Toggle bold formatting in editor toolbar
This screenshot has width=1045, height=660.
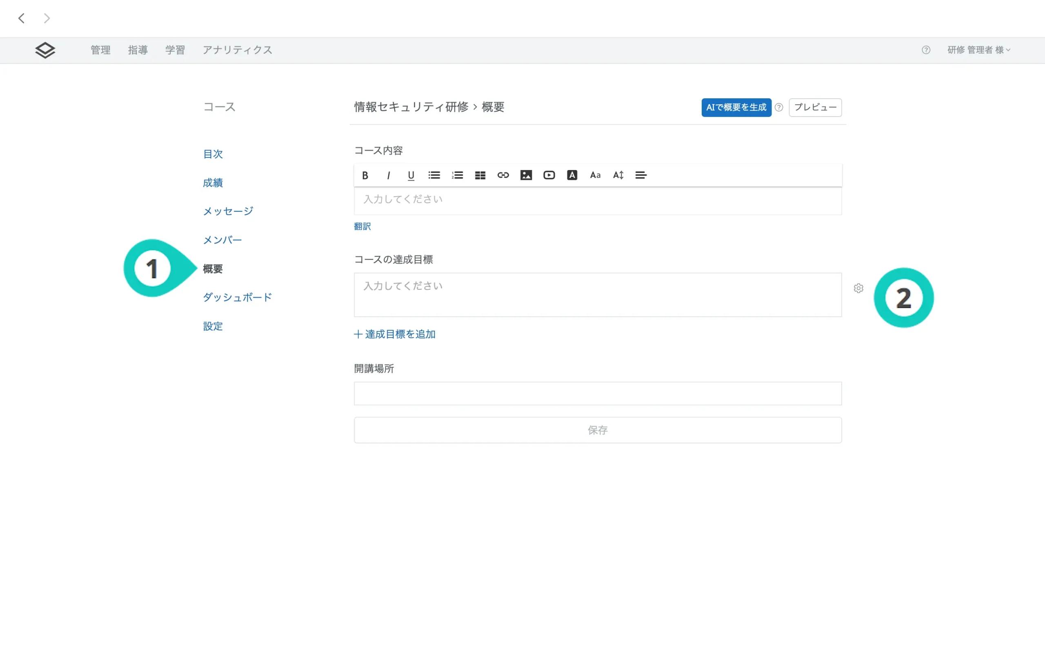(365, 175)
